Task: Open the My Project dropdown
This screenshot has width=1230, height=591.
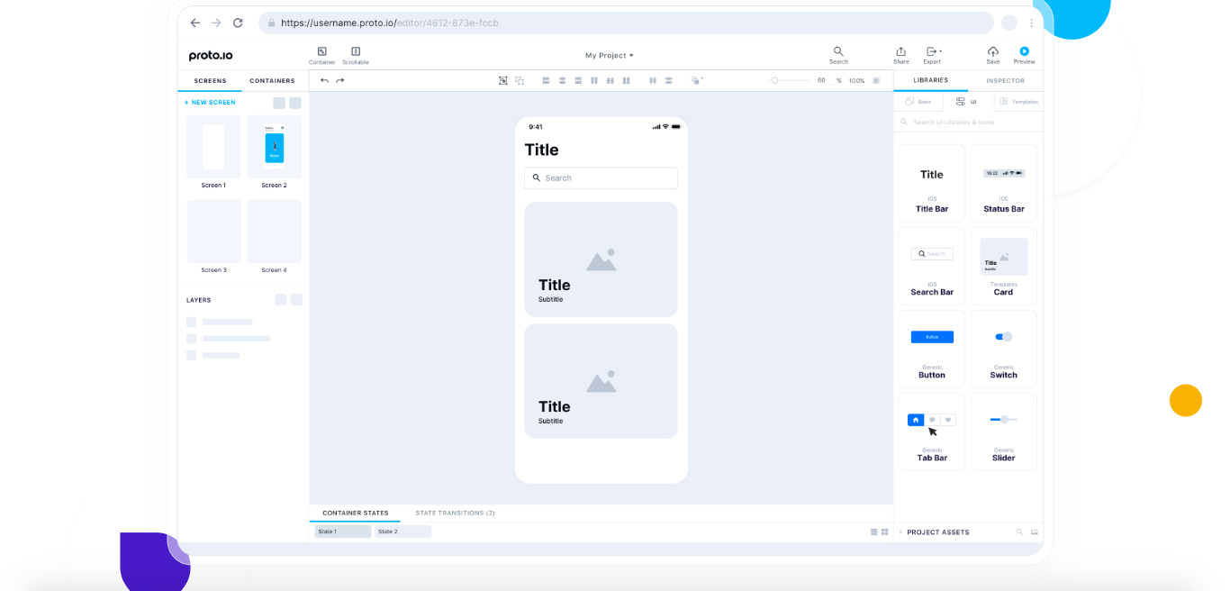Action: point(610,55)
